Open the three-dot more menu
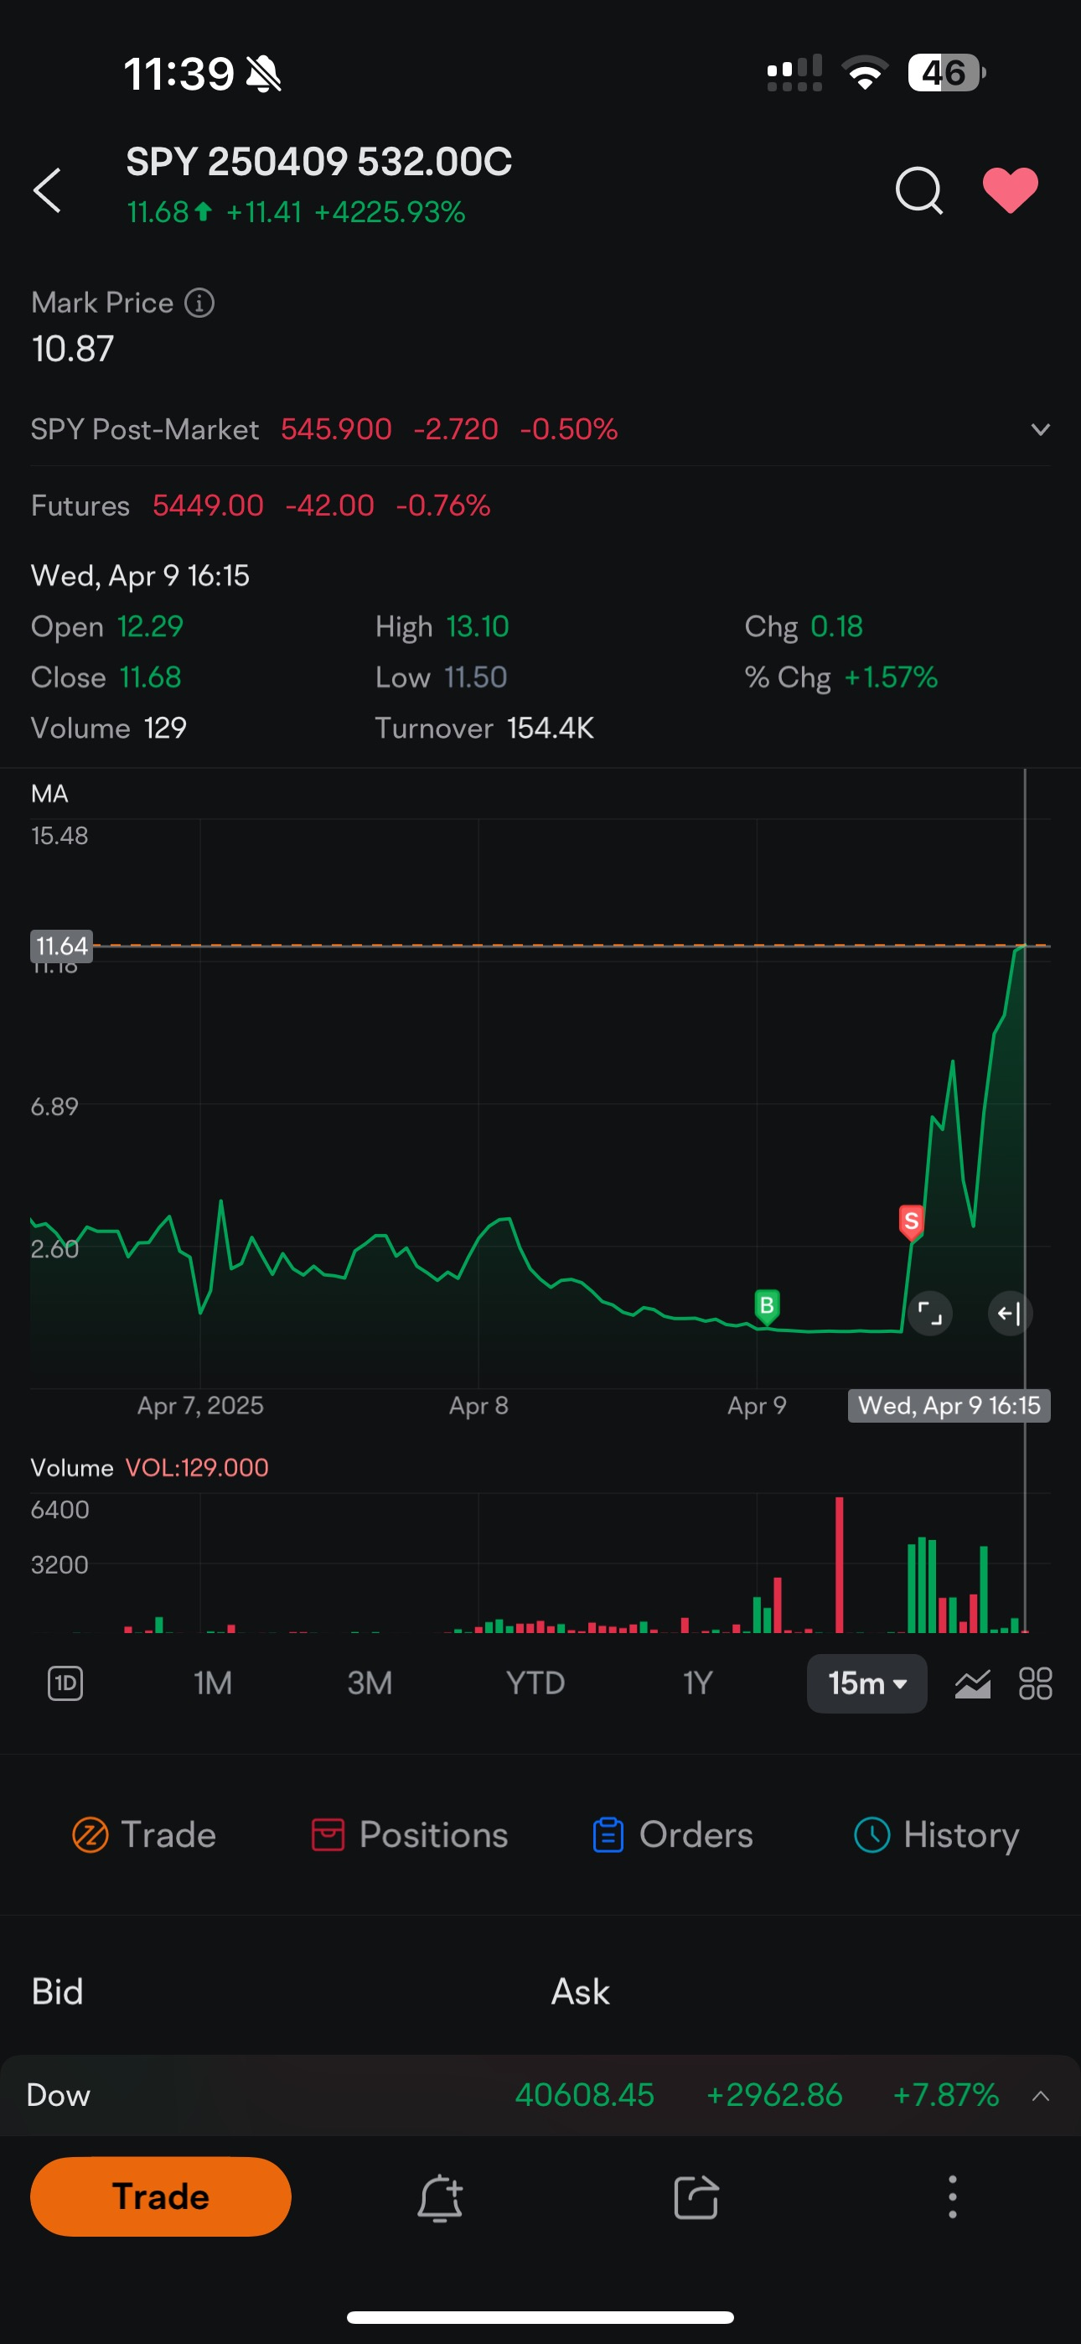 (953, 2197)
